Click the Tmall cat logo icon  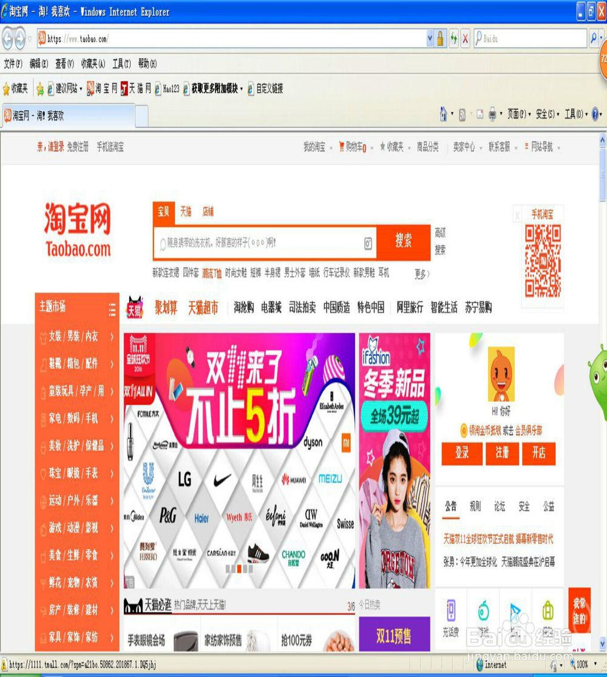(135, 308)
